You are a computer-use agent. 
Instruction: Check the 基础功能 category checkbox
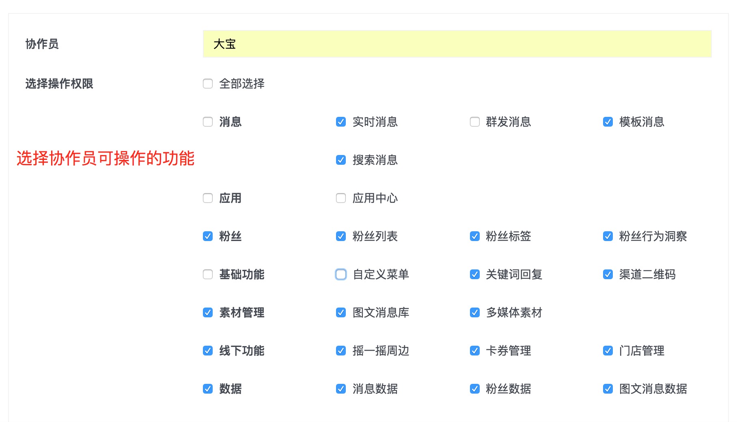208,275
